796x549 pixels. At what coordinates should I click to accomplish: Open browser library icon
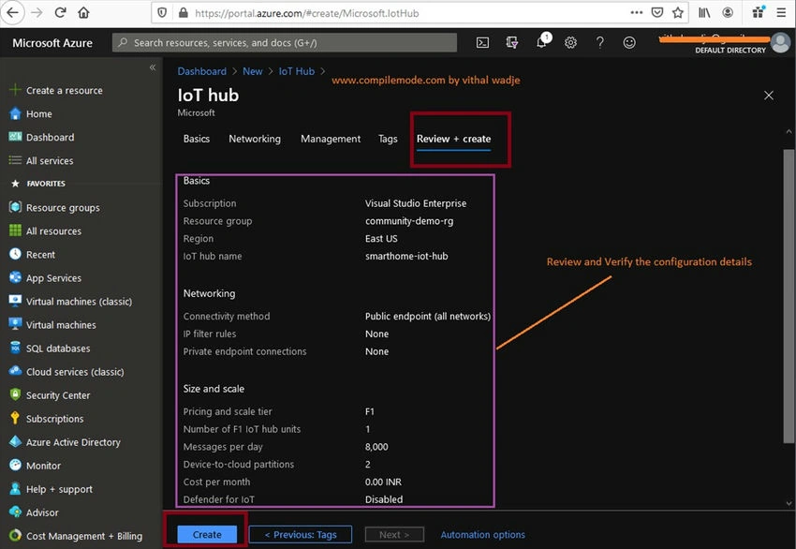pos(704,13)
